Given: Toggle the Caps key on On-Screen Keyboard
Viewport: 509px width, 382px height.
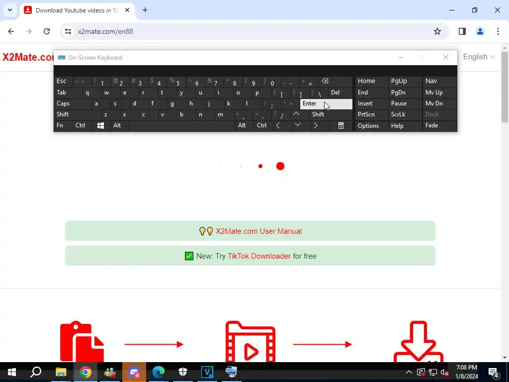Looking at the screenshot, I should pos(72,103).
